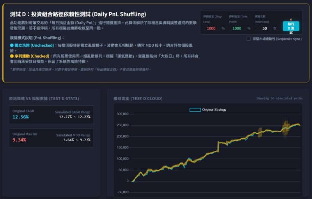
Task: Toggle the Original Strategy legend color box
Action: click(x=195, y=110)
